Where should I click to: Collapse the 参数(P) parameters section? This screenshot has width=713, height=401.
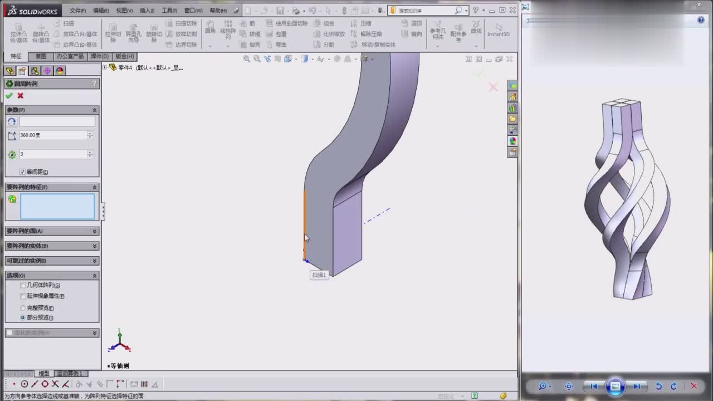(95, 110)
